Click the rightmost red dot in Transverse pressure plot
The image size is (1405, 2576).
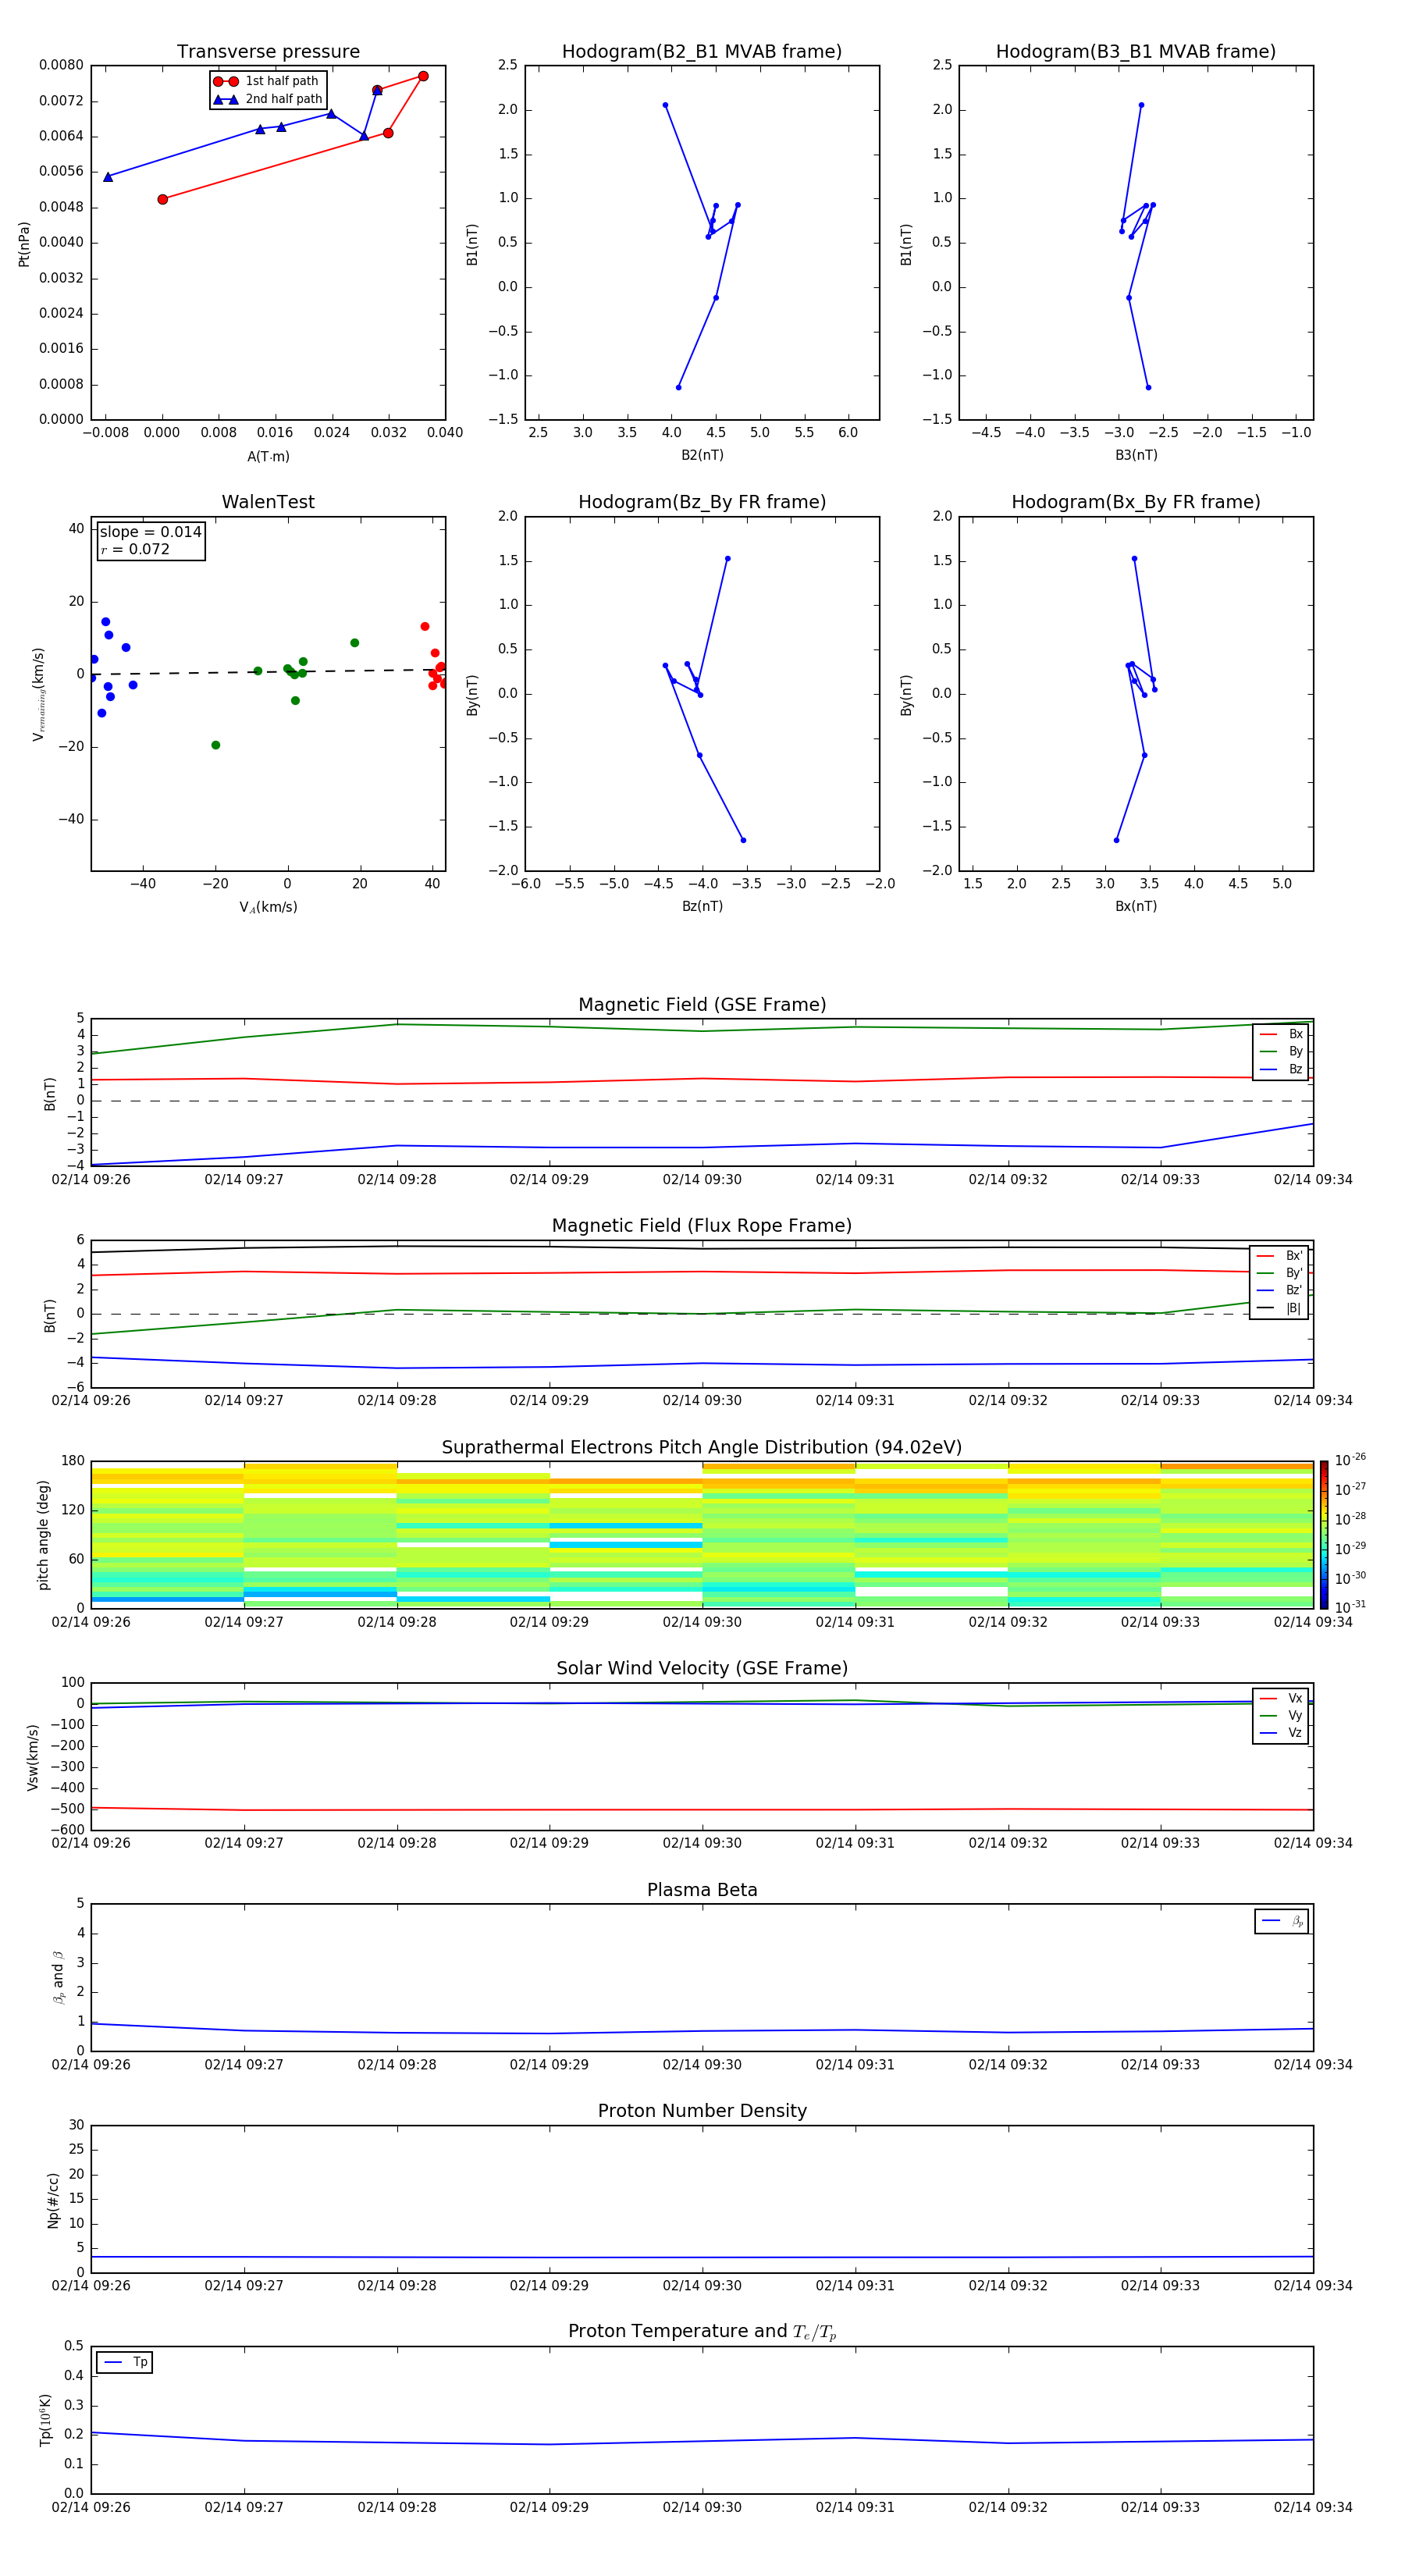point(423,76)
